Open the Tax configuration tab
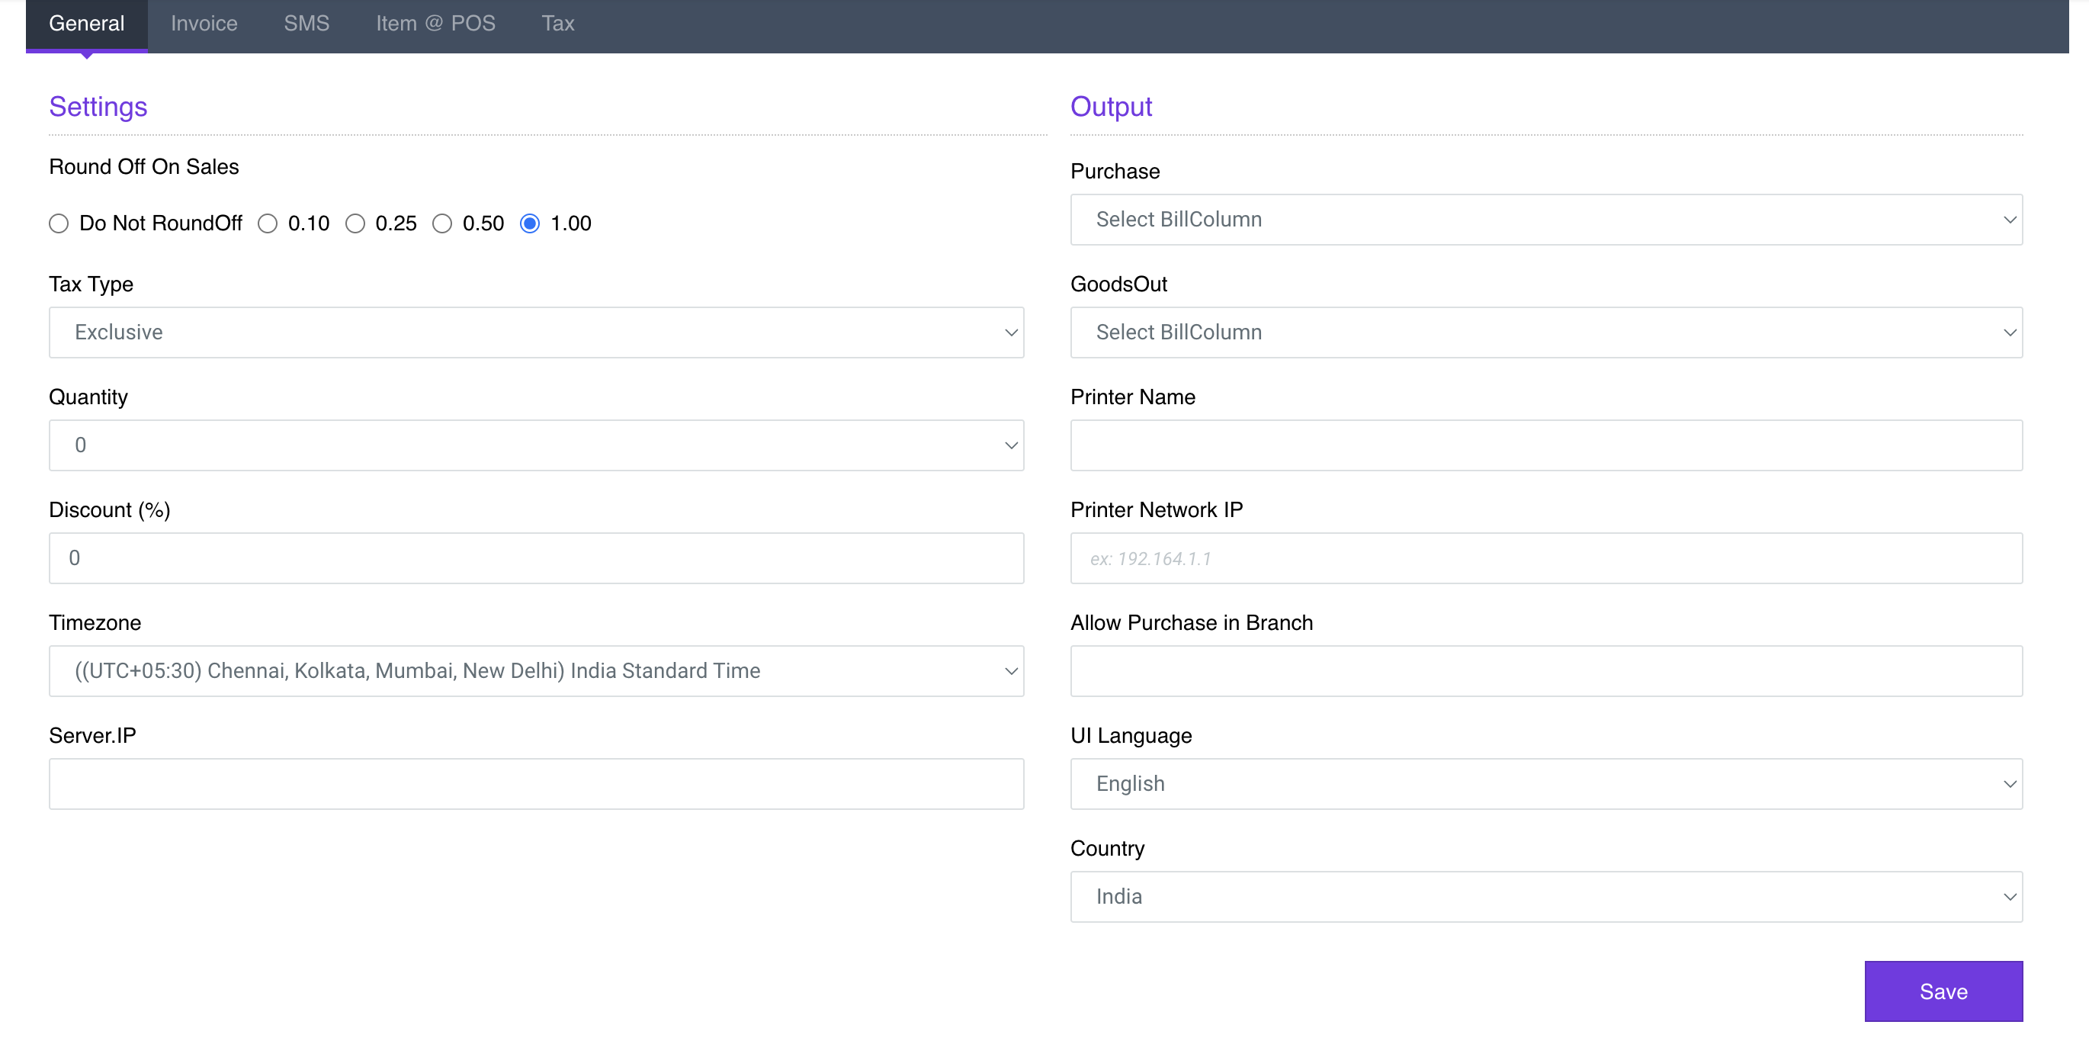The image size is (2089, 1057). click(558, 24)
